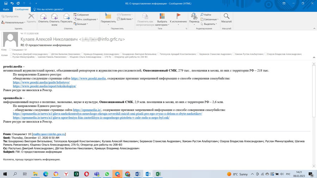Open the Файл (File) tab
The height and width of the screenshot is (178, 317).
click(x=6, y=9)
